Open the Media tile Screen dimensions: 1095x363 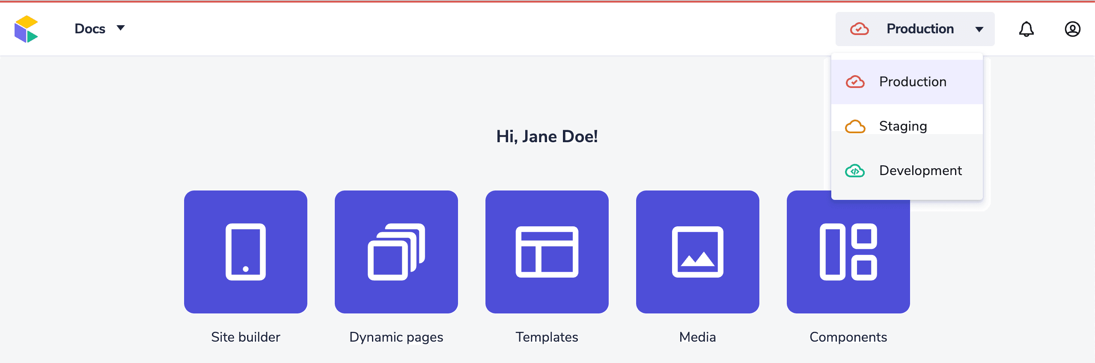698,252
